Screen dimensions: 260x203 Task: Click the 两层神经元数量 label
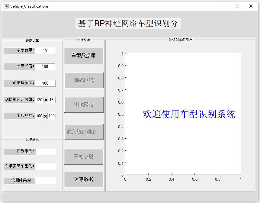coord(20,99)
